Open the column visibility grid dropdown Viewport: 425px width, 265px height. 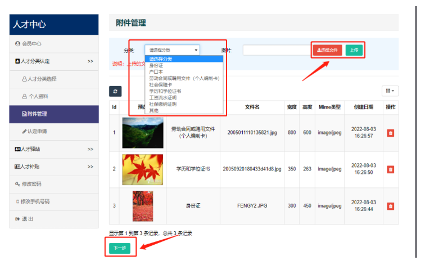pos(390,91)
